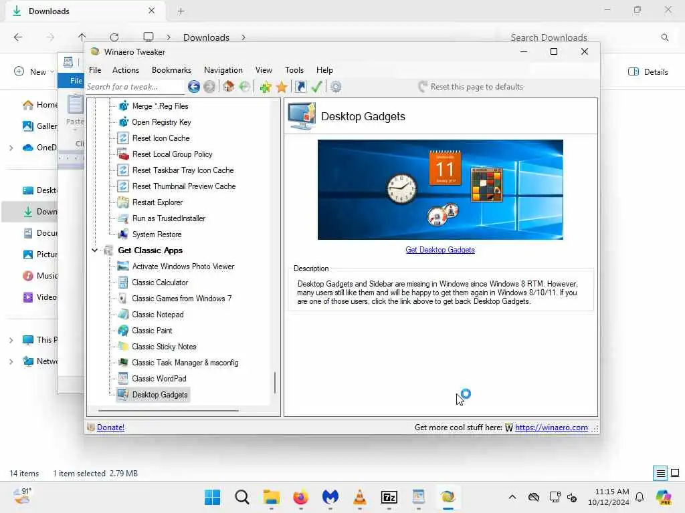This screenshot has width=685, height=513.
Task: Select Classic Task Manager & msconfig
Action: pos(185,363)
